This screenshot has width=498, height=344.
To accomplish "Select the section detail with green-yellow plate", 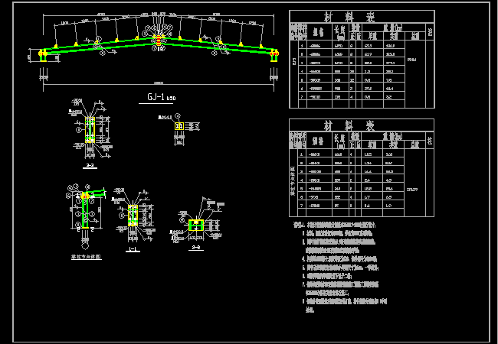I will [195, 224].
